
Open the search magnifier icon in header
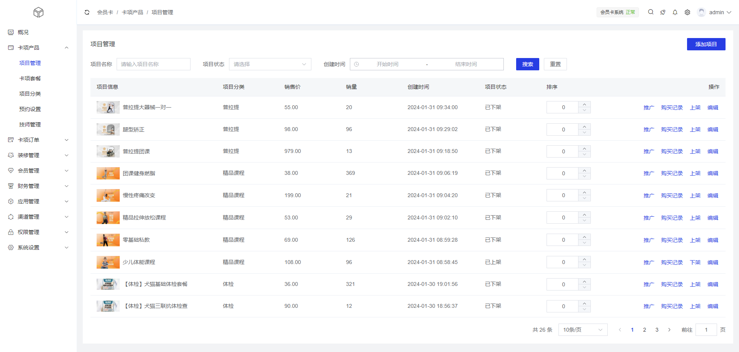[x=650, y=12]
